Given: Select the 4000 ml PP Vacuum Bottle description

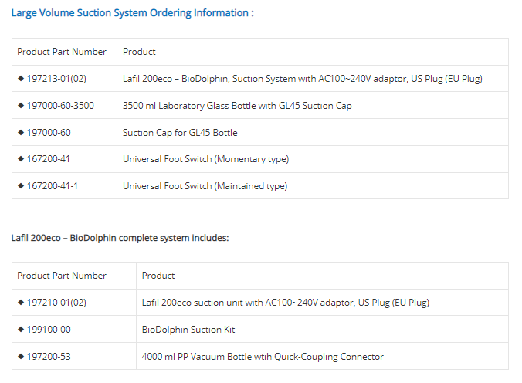Looking at the screenshot, I should tap(263, 357).
